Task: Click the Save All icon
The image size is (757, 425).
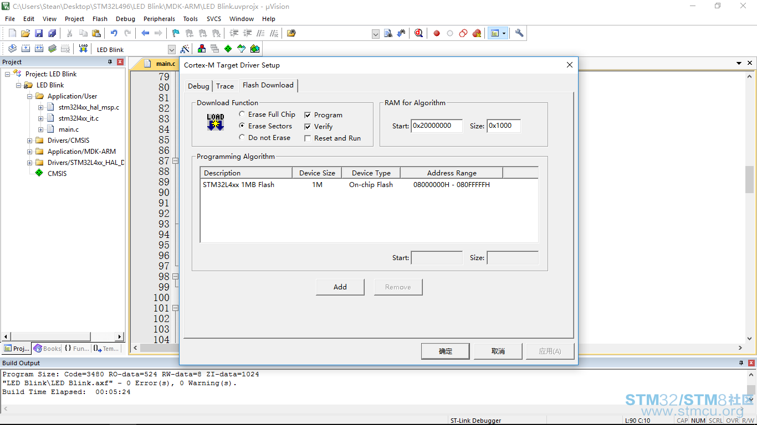Action: coord(52,33)
